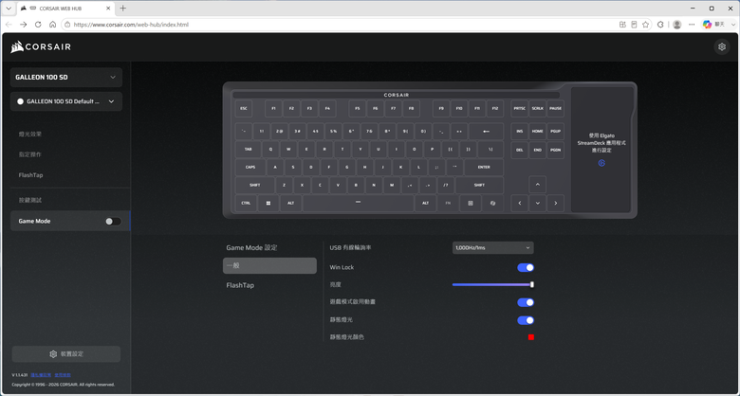Screen dimensions: 740x396
Task: Open the browser extensions icon
Action: click(660, 25)
